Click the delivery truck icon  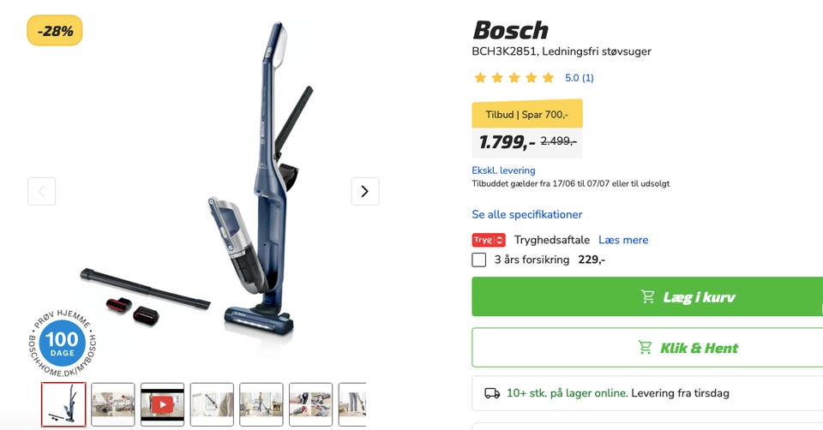tap(492, 393)
